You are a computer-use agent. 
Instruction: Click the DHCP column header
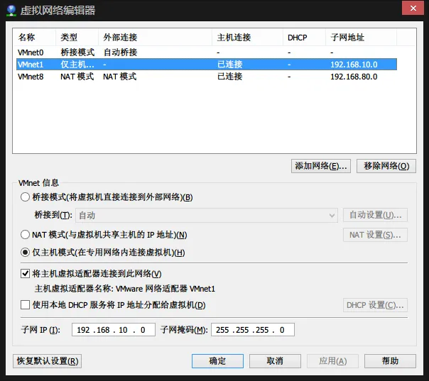[x=304, y=38]
